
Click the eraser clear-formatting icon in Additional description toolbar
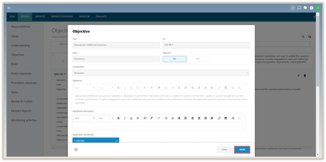159,118
